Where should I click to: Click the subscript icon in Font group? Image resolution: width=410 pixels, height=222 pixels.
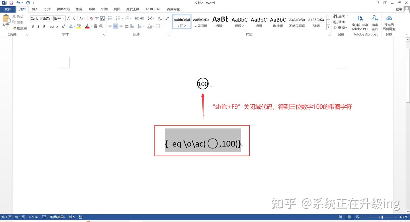[x=58, y=27]
